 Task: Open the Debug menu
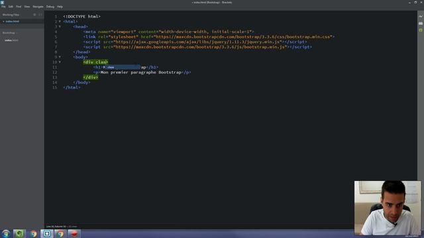pos(50,7)
